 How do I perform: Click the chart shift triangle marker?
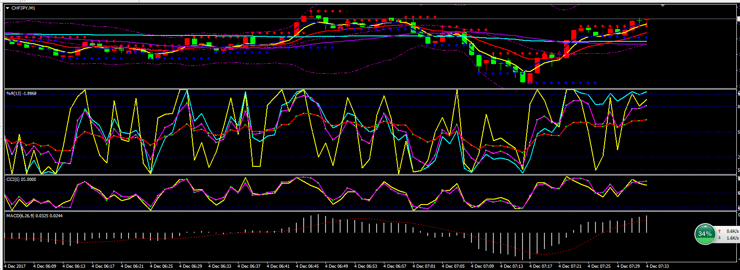tap(662, 5)
